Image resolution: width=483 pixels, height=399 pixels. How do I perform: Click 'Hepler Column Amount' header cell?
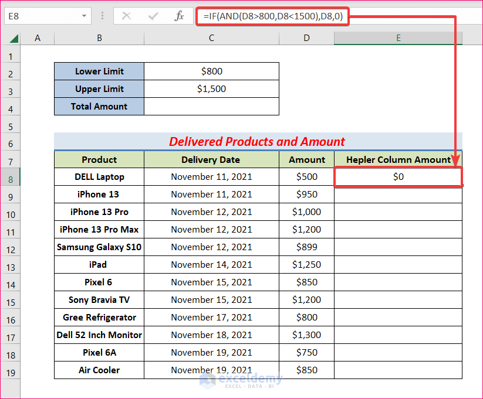tap(398, 159)
